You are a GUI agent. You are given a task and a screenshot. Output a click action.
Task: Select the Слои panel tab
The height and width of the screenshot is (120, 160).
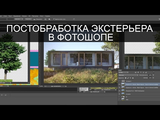[120, 70]
